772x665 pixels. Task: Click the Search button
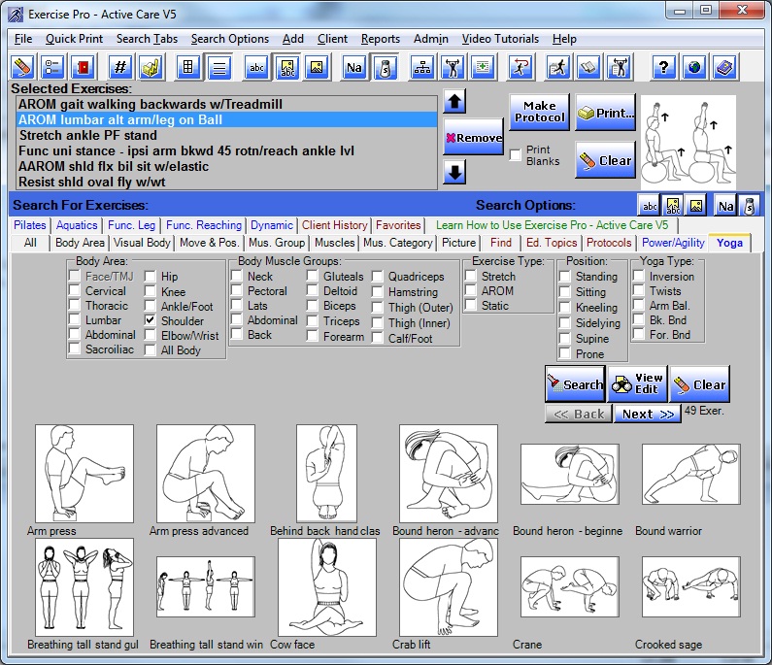point(575,383)
